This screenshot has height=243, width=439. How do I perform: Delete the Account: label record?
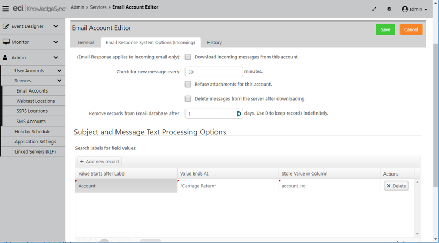click(396, 186)
